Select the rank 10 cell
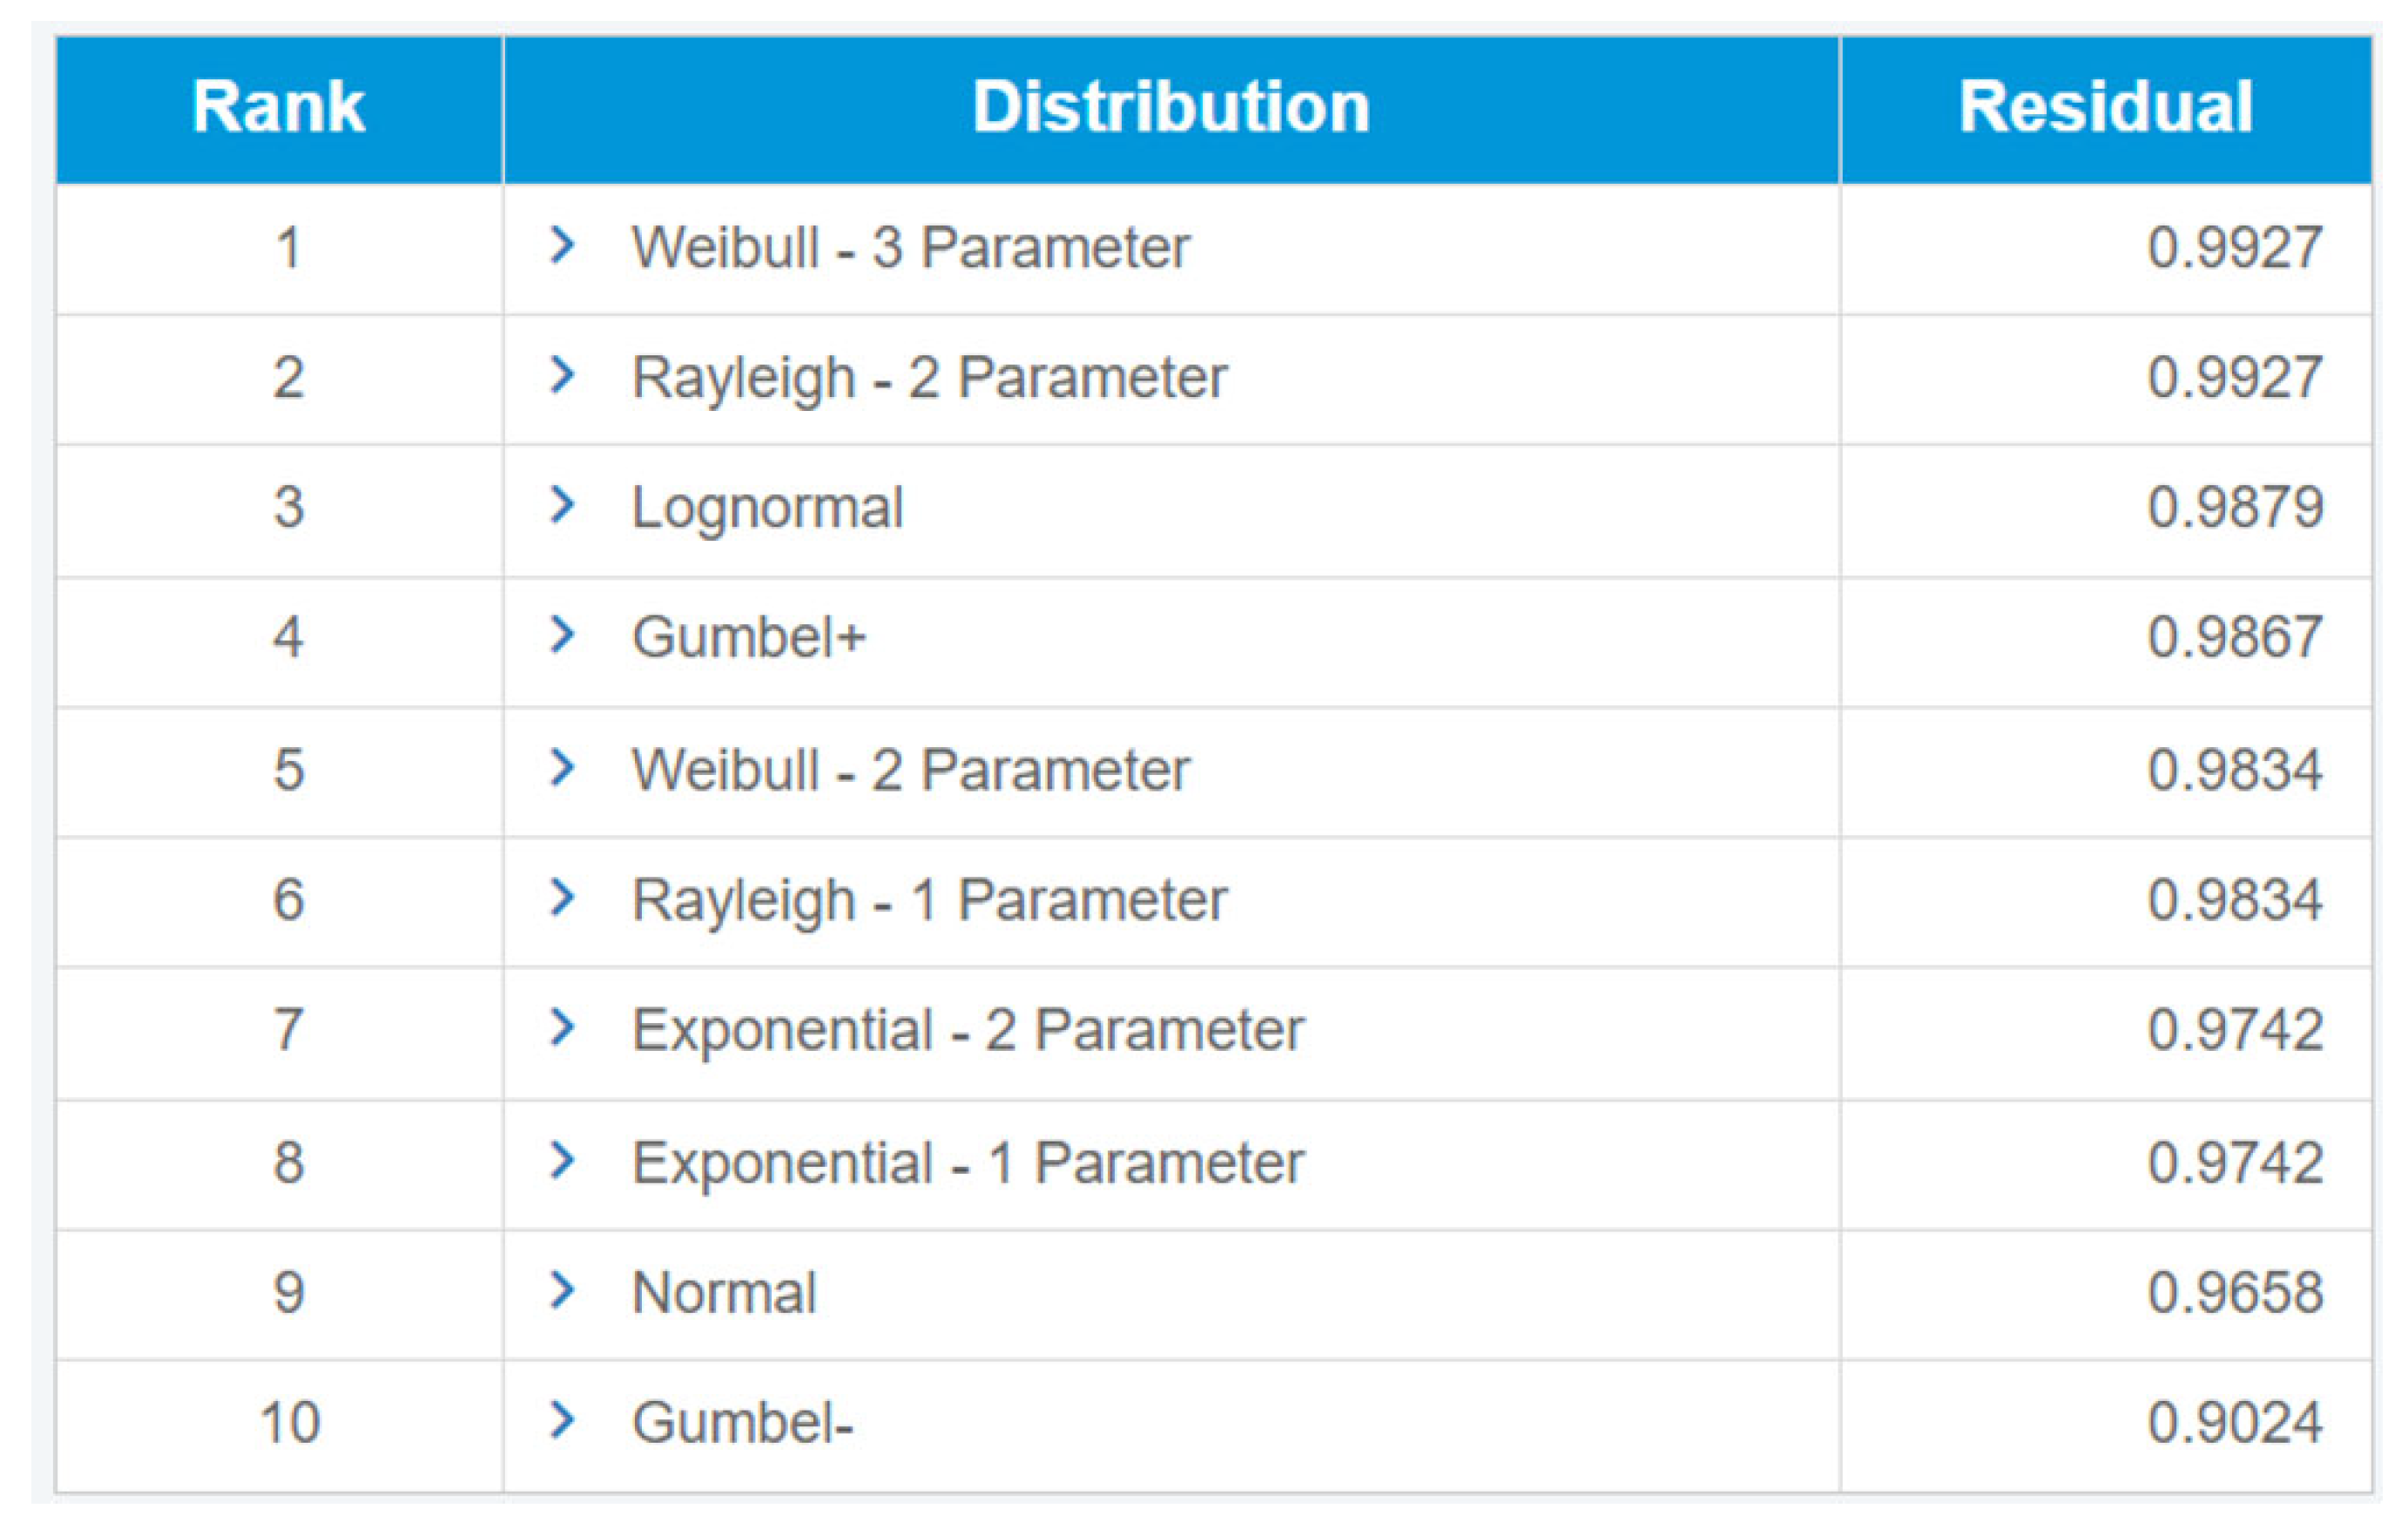 (290, 1423)
